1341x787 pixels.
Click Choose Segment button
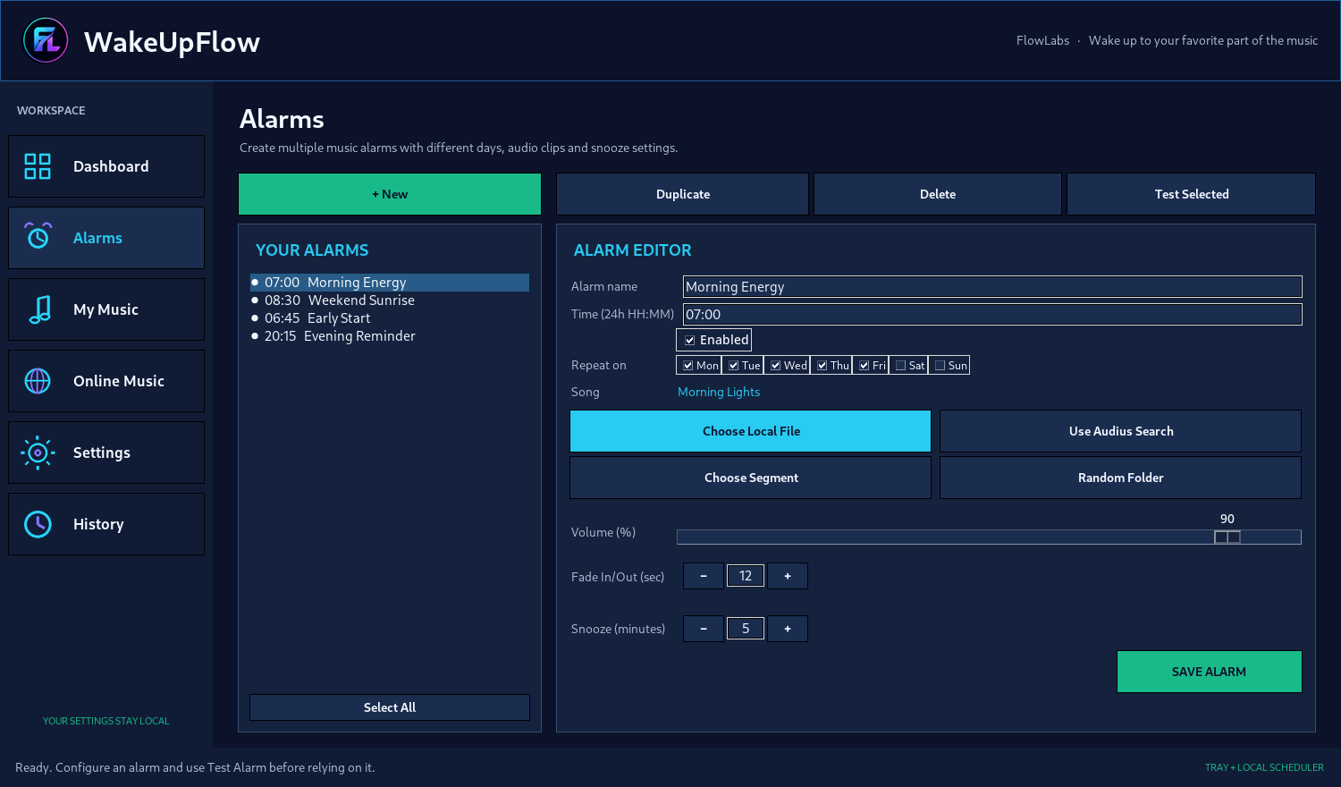(x=751, y=478)
